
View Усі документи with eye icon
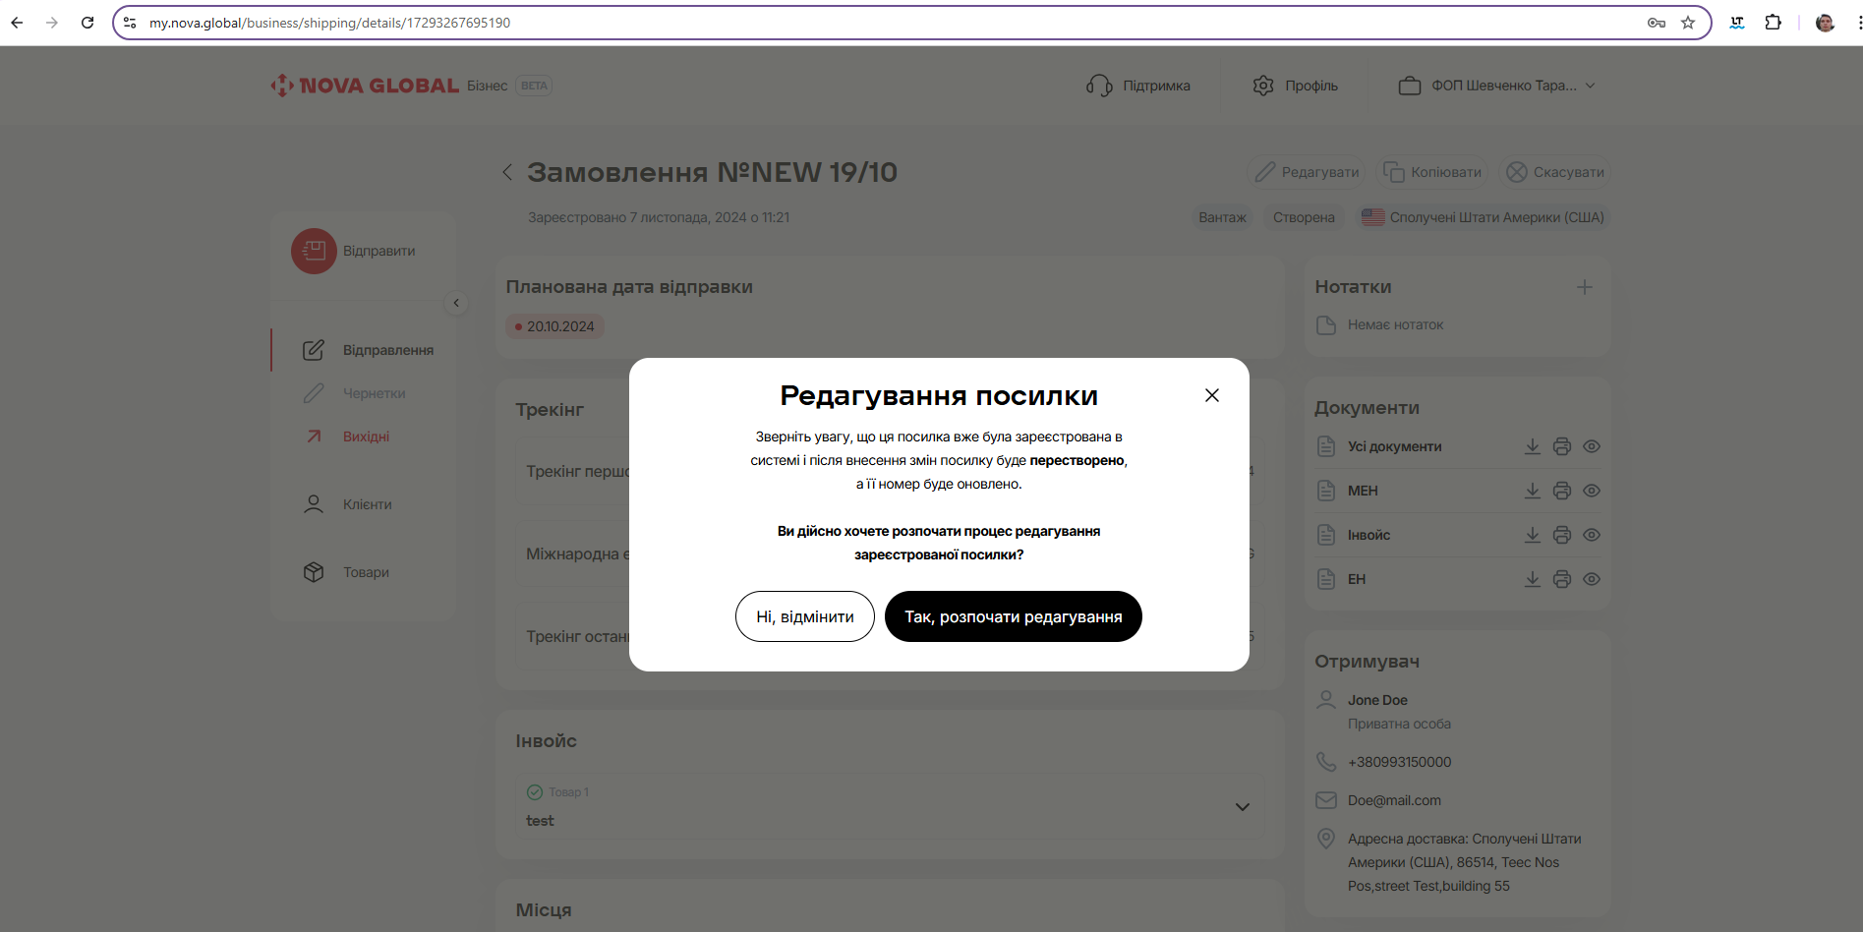tap(1592, 446)
